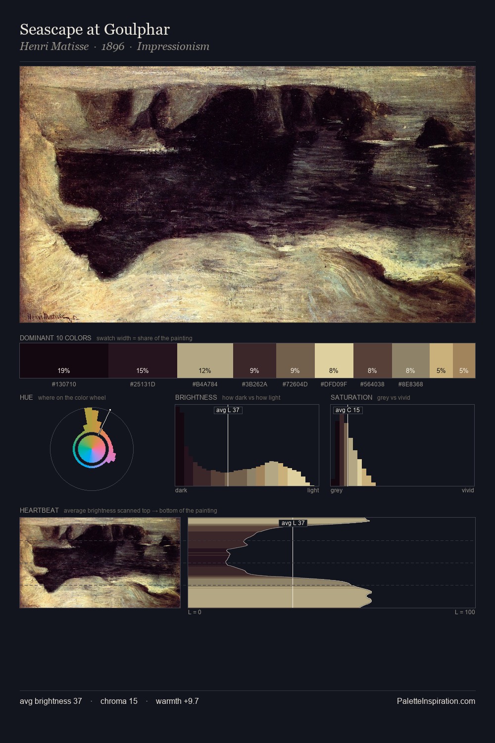Image resolution: width=495 pixels, height=743 pixels.
Task: Click the title Seascape at Goulphar
Action: click(95, 30)
